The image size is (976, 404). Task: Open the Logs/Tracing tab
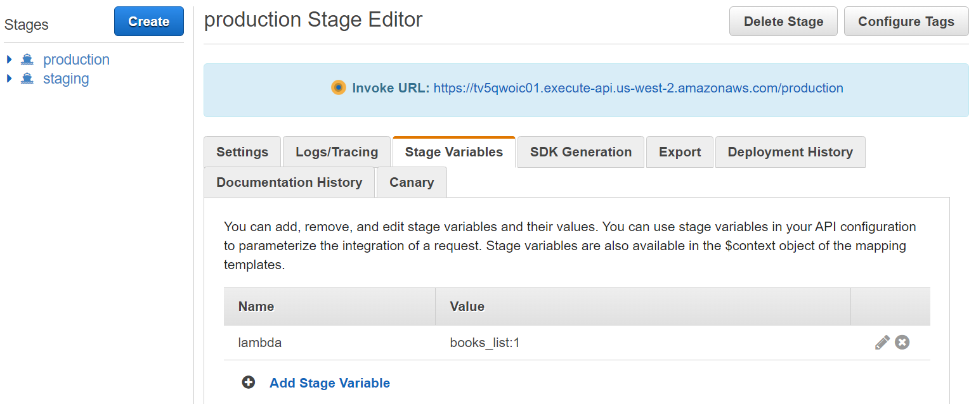pos(337,152)
